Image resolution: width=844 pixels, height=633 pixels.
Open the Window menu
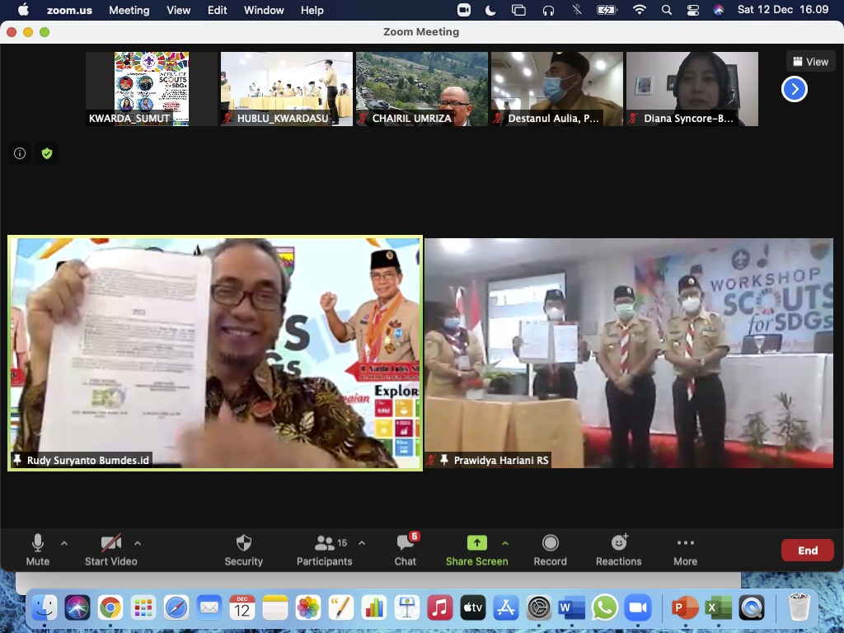point(263,10)
